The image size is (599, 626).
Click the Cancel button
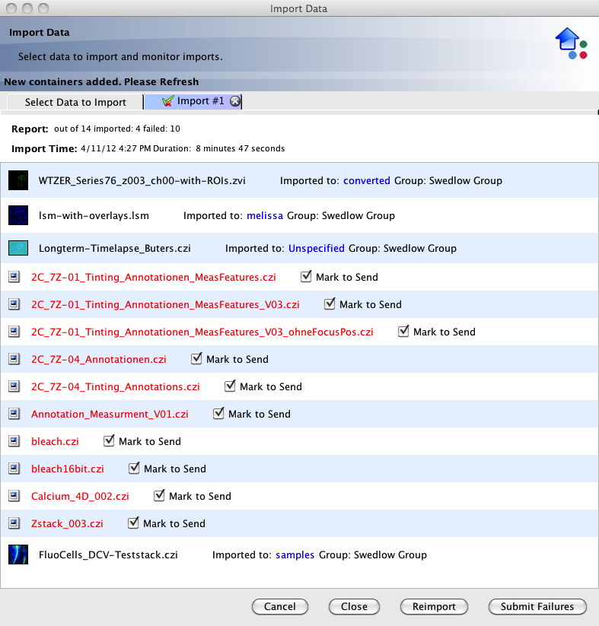click(x=280, y=606)
